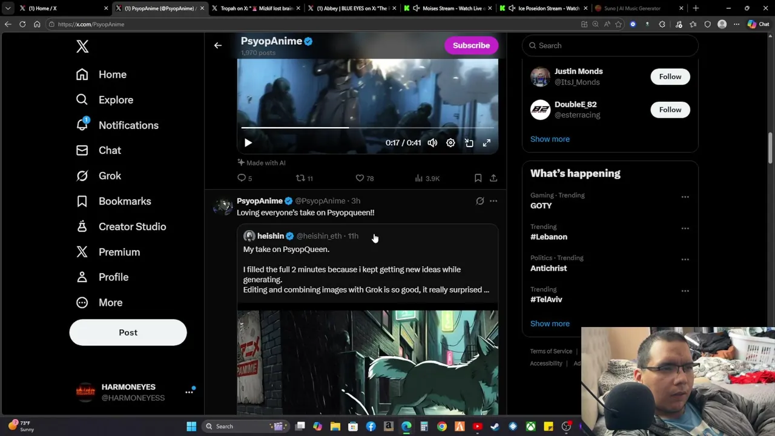This screenshot has height=436, width=775.
Task: Go to Home in the sidebar
Action: tap(101, 74)
